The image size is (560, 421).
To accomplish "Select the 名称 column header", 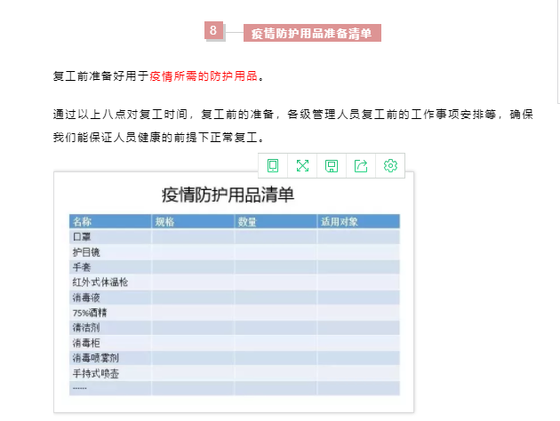I will [x=110, y=221].
